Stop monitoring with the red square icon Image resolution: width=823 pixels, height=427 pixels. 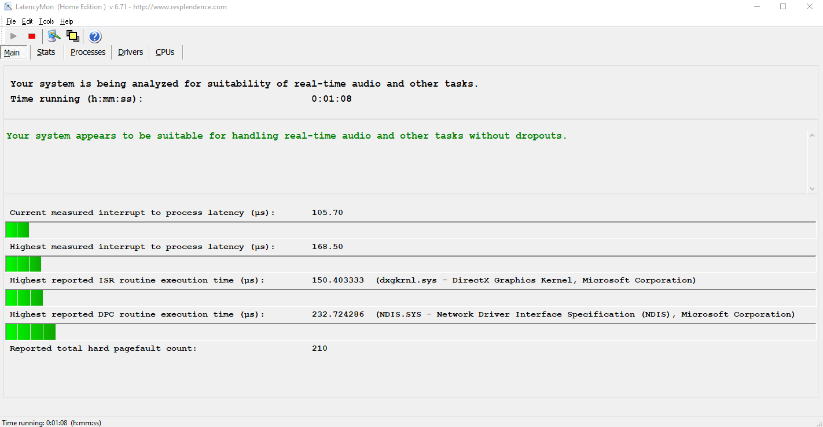tap(32, 36)
